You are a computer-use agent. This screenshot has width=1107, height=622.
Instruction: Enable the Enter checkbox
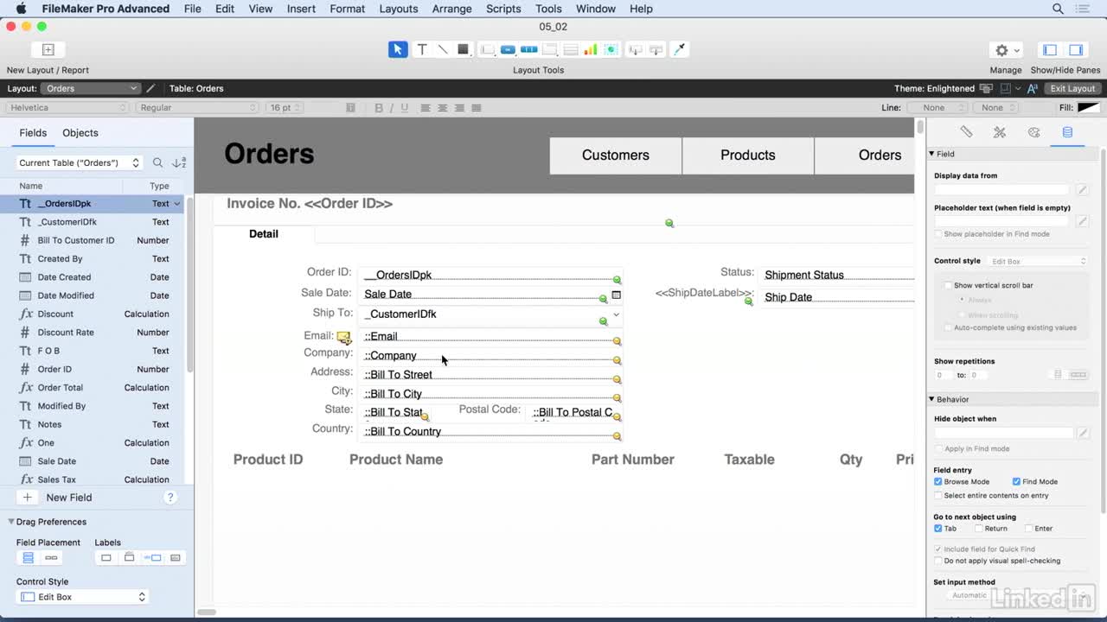(1028, 528)
